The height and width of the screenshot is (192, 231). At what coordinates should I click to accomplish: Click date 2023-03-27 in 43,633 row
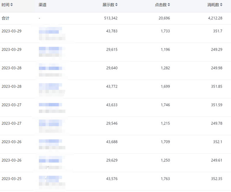tap(12, 105)
